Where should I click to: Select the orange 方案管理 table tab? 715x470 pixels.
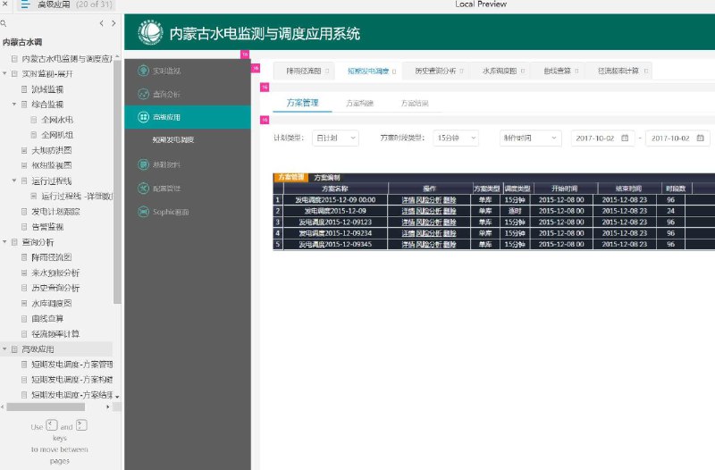(x=291, y=177)
